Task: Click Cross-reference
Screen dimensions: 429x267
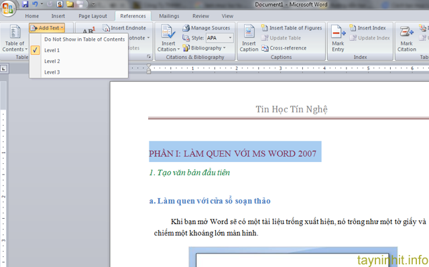Action: 284,48
